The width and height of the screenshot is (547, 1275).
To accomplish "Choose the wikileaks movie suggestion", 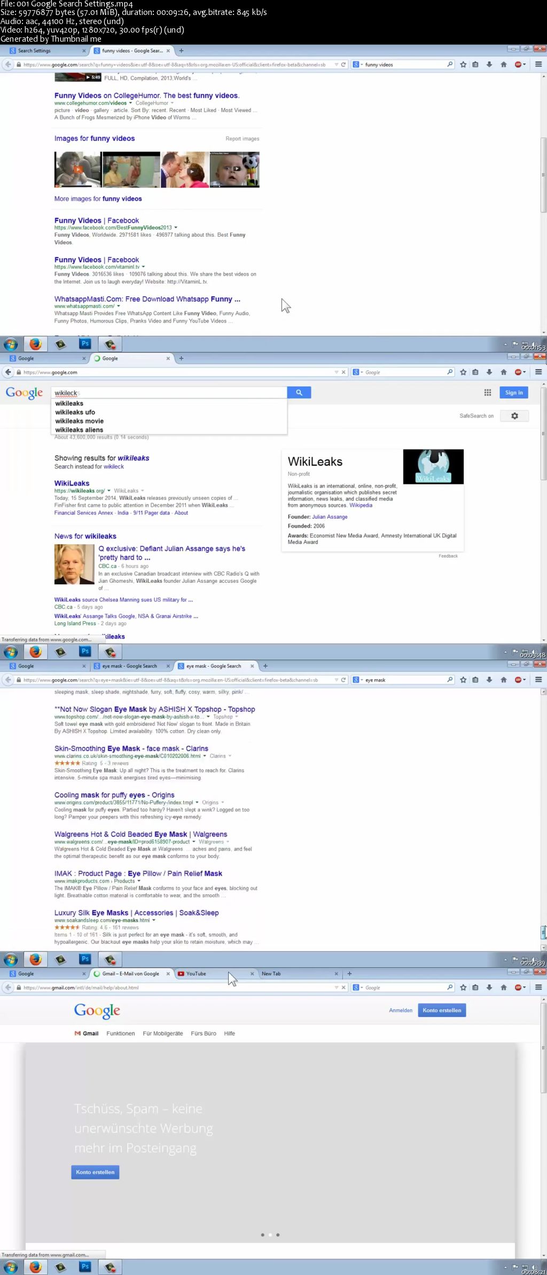I will pyautogui.click(x=80, y=421).
